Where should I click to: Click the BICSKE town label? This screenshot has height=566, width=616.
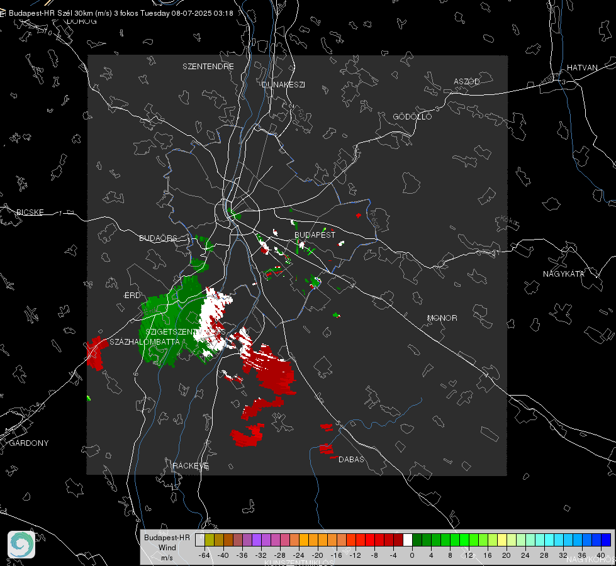[30, 212]
